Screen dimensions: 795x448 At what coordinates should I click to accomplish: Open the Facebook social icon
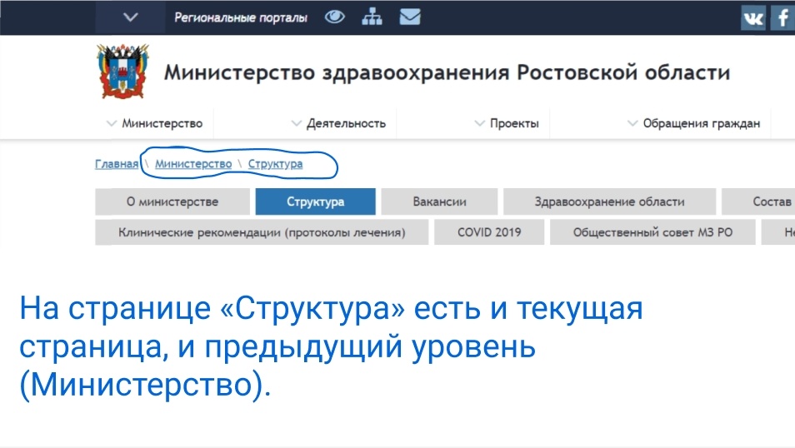click(782, 17)
